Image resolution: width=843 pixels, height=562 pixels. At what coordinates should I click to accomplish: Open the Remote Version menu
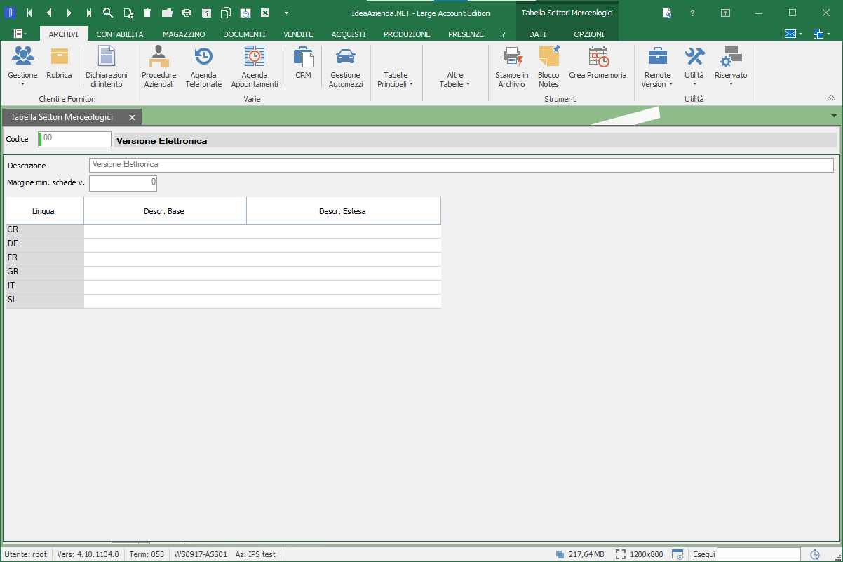(657, 67)
